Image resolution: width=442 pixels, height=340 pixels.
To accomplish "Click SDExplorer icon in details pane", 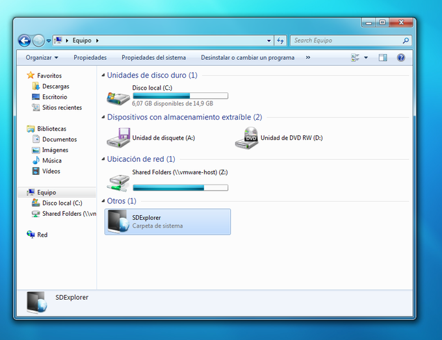I will coord(37,302).
